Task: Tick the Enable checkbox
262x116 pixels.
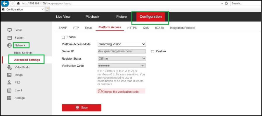Action: point(63,37)
